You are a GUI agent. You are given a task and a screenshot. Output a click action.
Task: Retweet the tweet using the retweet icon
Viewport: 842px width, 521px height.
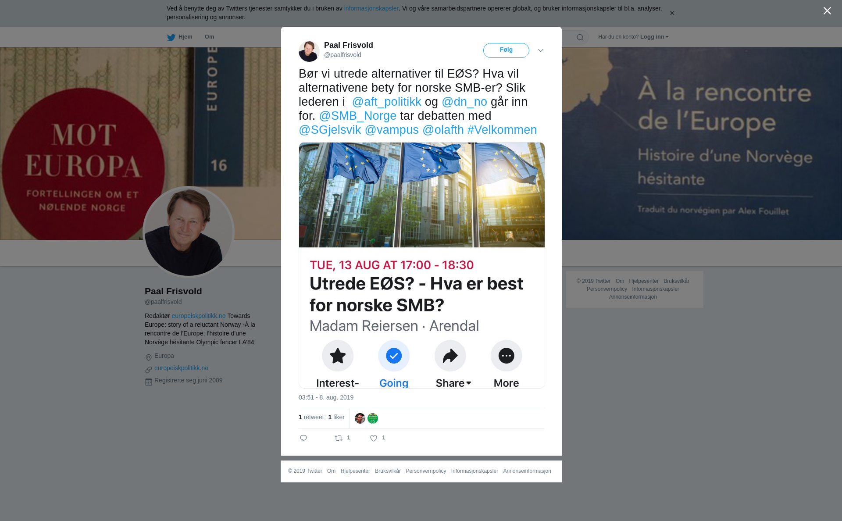pyautogui.click(x=339, y=438)
